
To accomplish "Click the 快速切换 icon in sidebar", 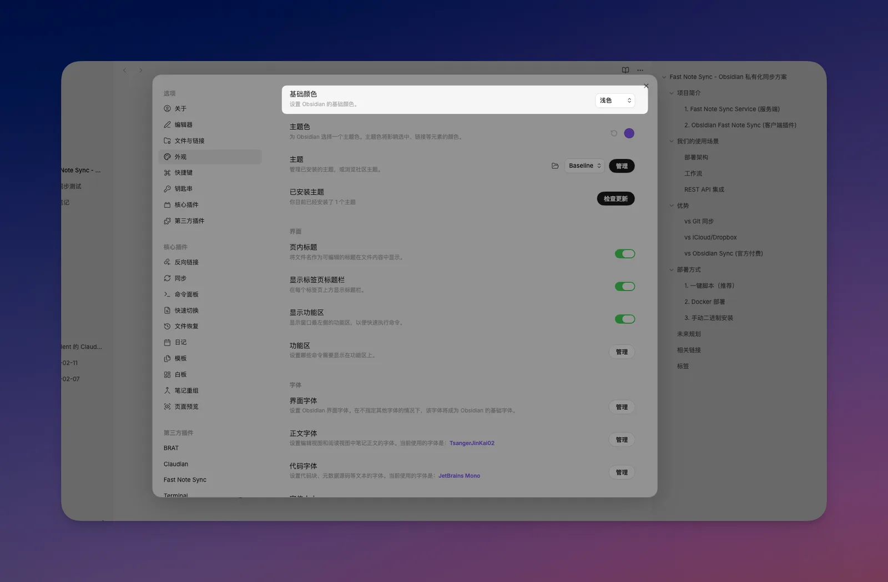I will (x=167, y=310).
